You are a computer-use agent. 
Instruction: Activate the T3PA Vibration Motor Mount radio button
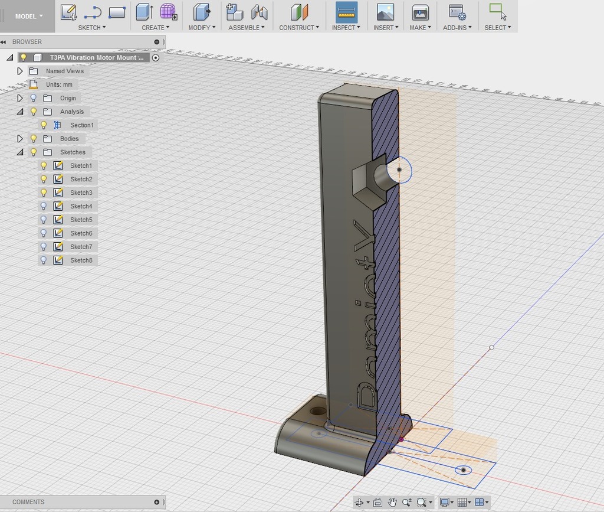coord(156,57)
